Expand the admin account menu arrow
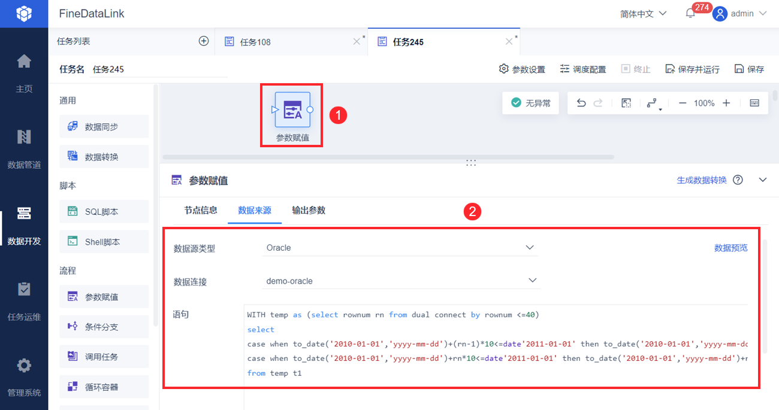 763,14
